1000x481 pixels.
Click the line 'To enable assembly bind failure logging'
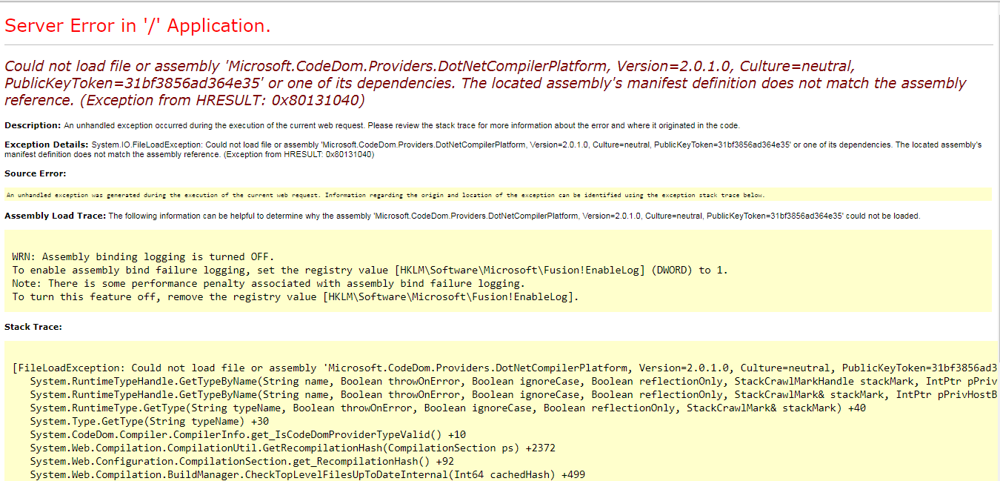point(370,270)
